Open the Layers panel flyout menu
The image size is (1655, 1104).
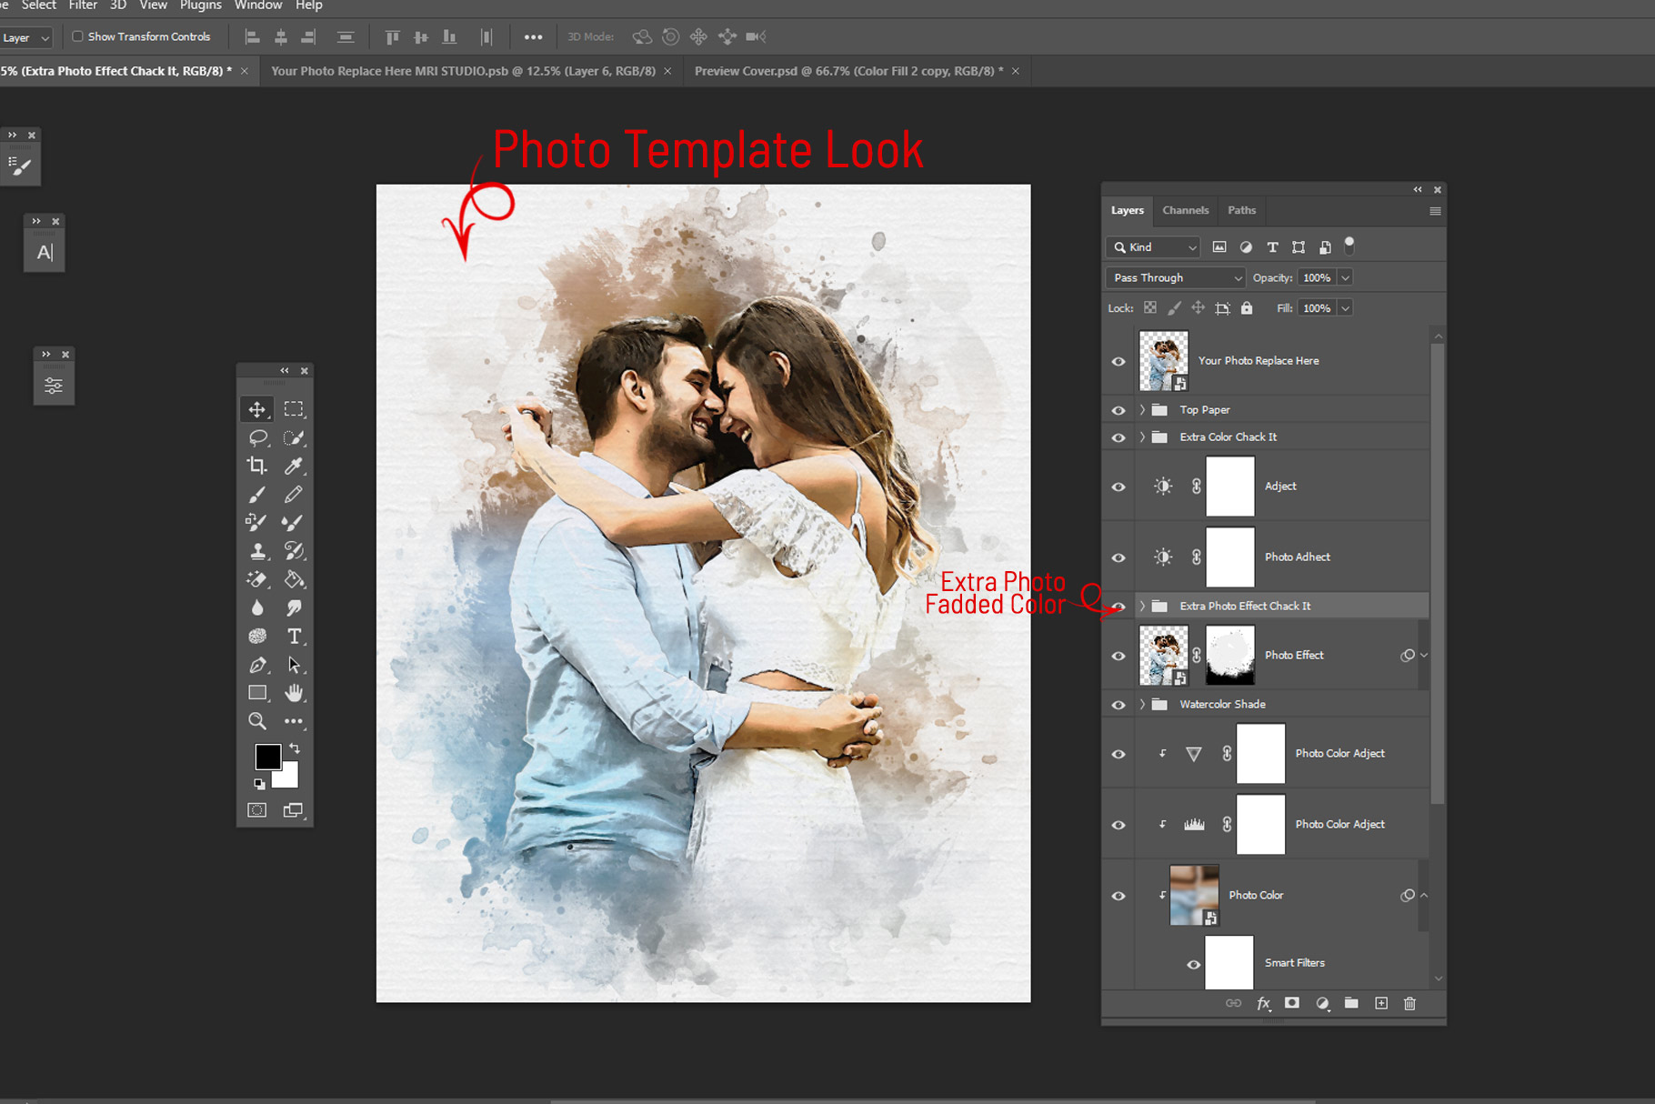click(x=1435, y=211)
